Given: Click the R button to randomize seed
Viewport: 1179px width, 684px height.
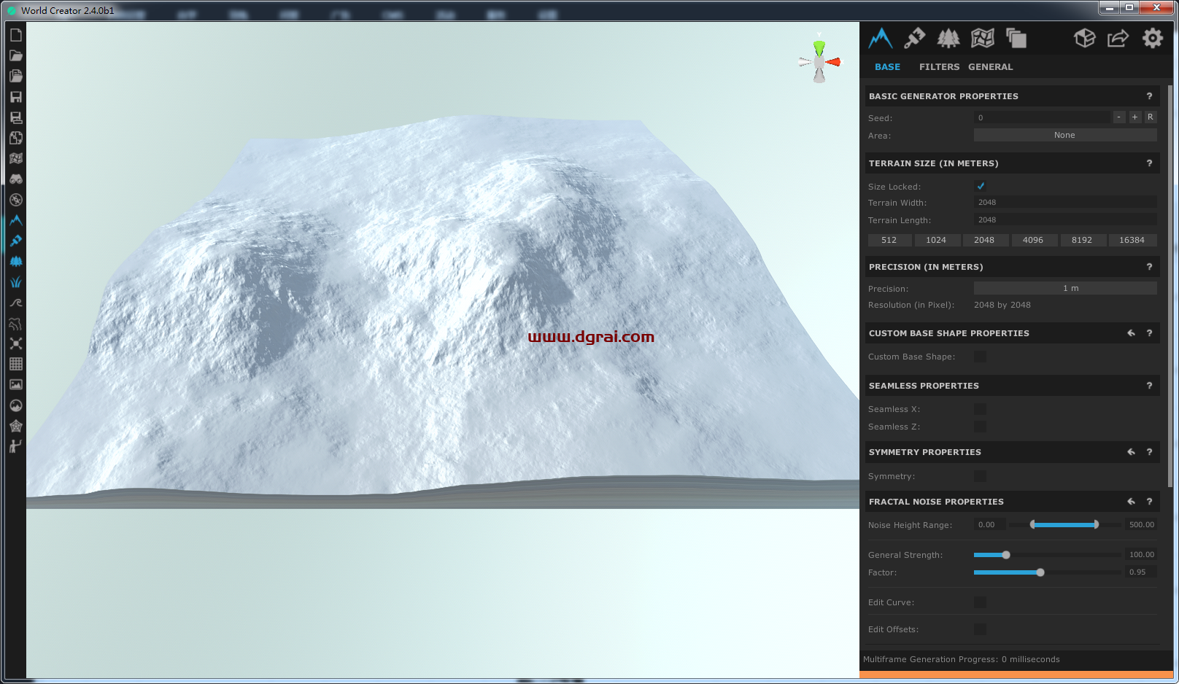Looking at the screenshot, I should pos(1150,117).
